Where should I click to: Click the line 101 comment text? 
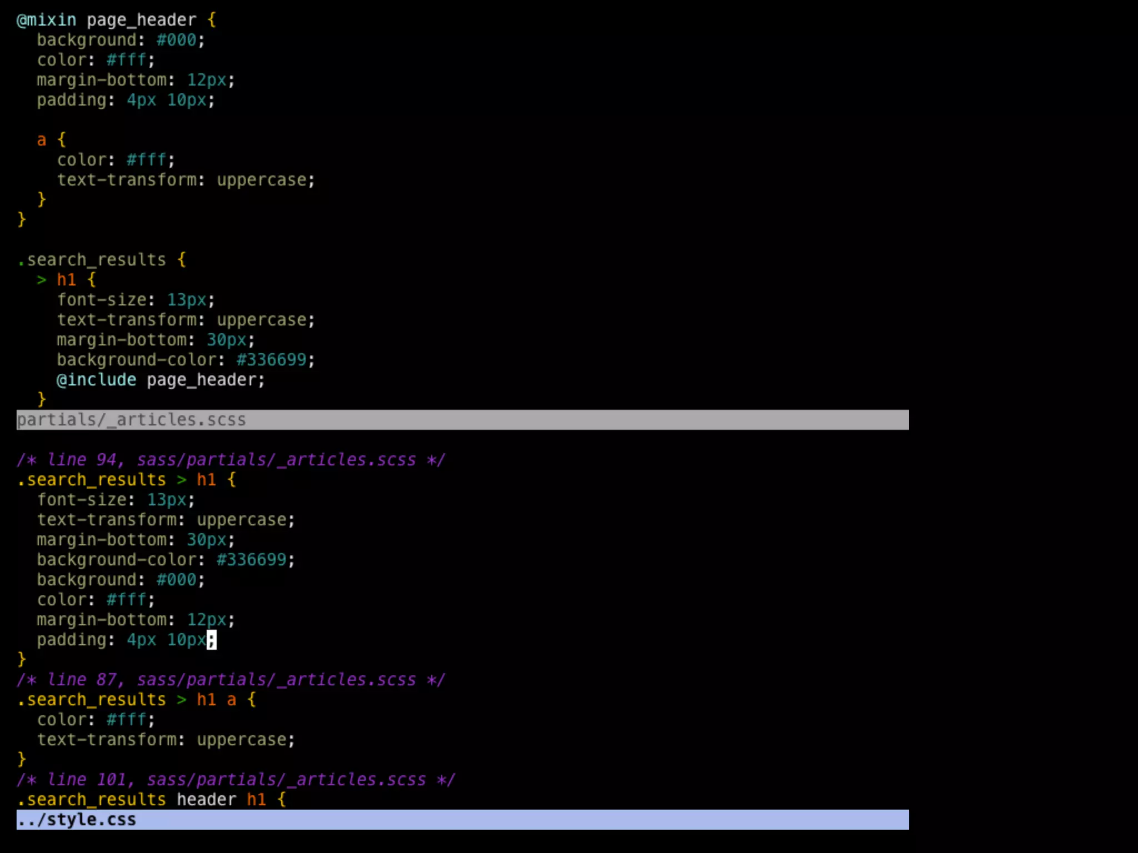click(235, 780)
